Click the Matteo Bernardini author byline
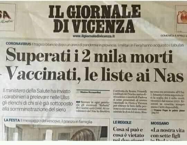This screenshot has height=145, width=187. tap(90, 92)
